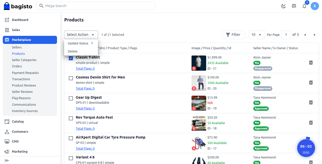Open Total Flags link for AirXpert pump
The width and height of the screenshot is (322, 164).
tap(85, 148)
